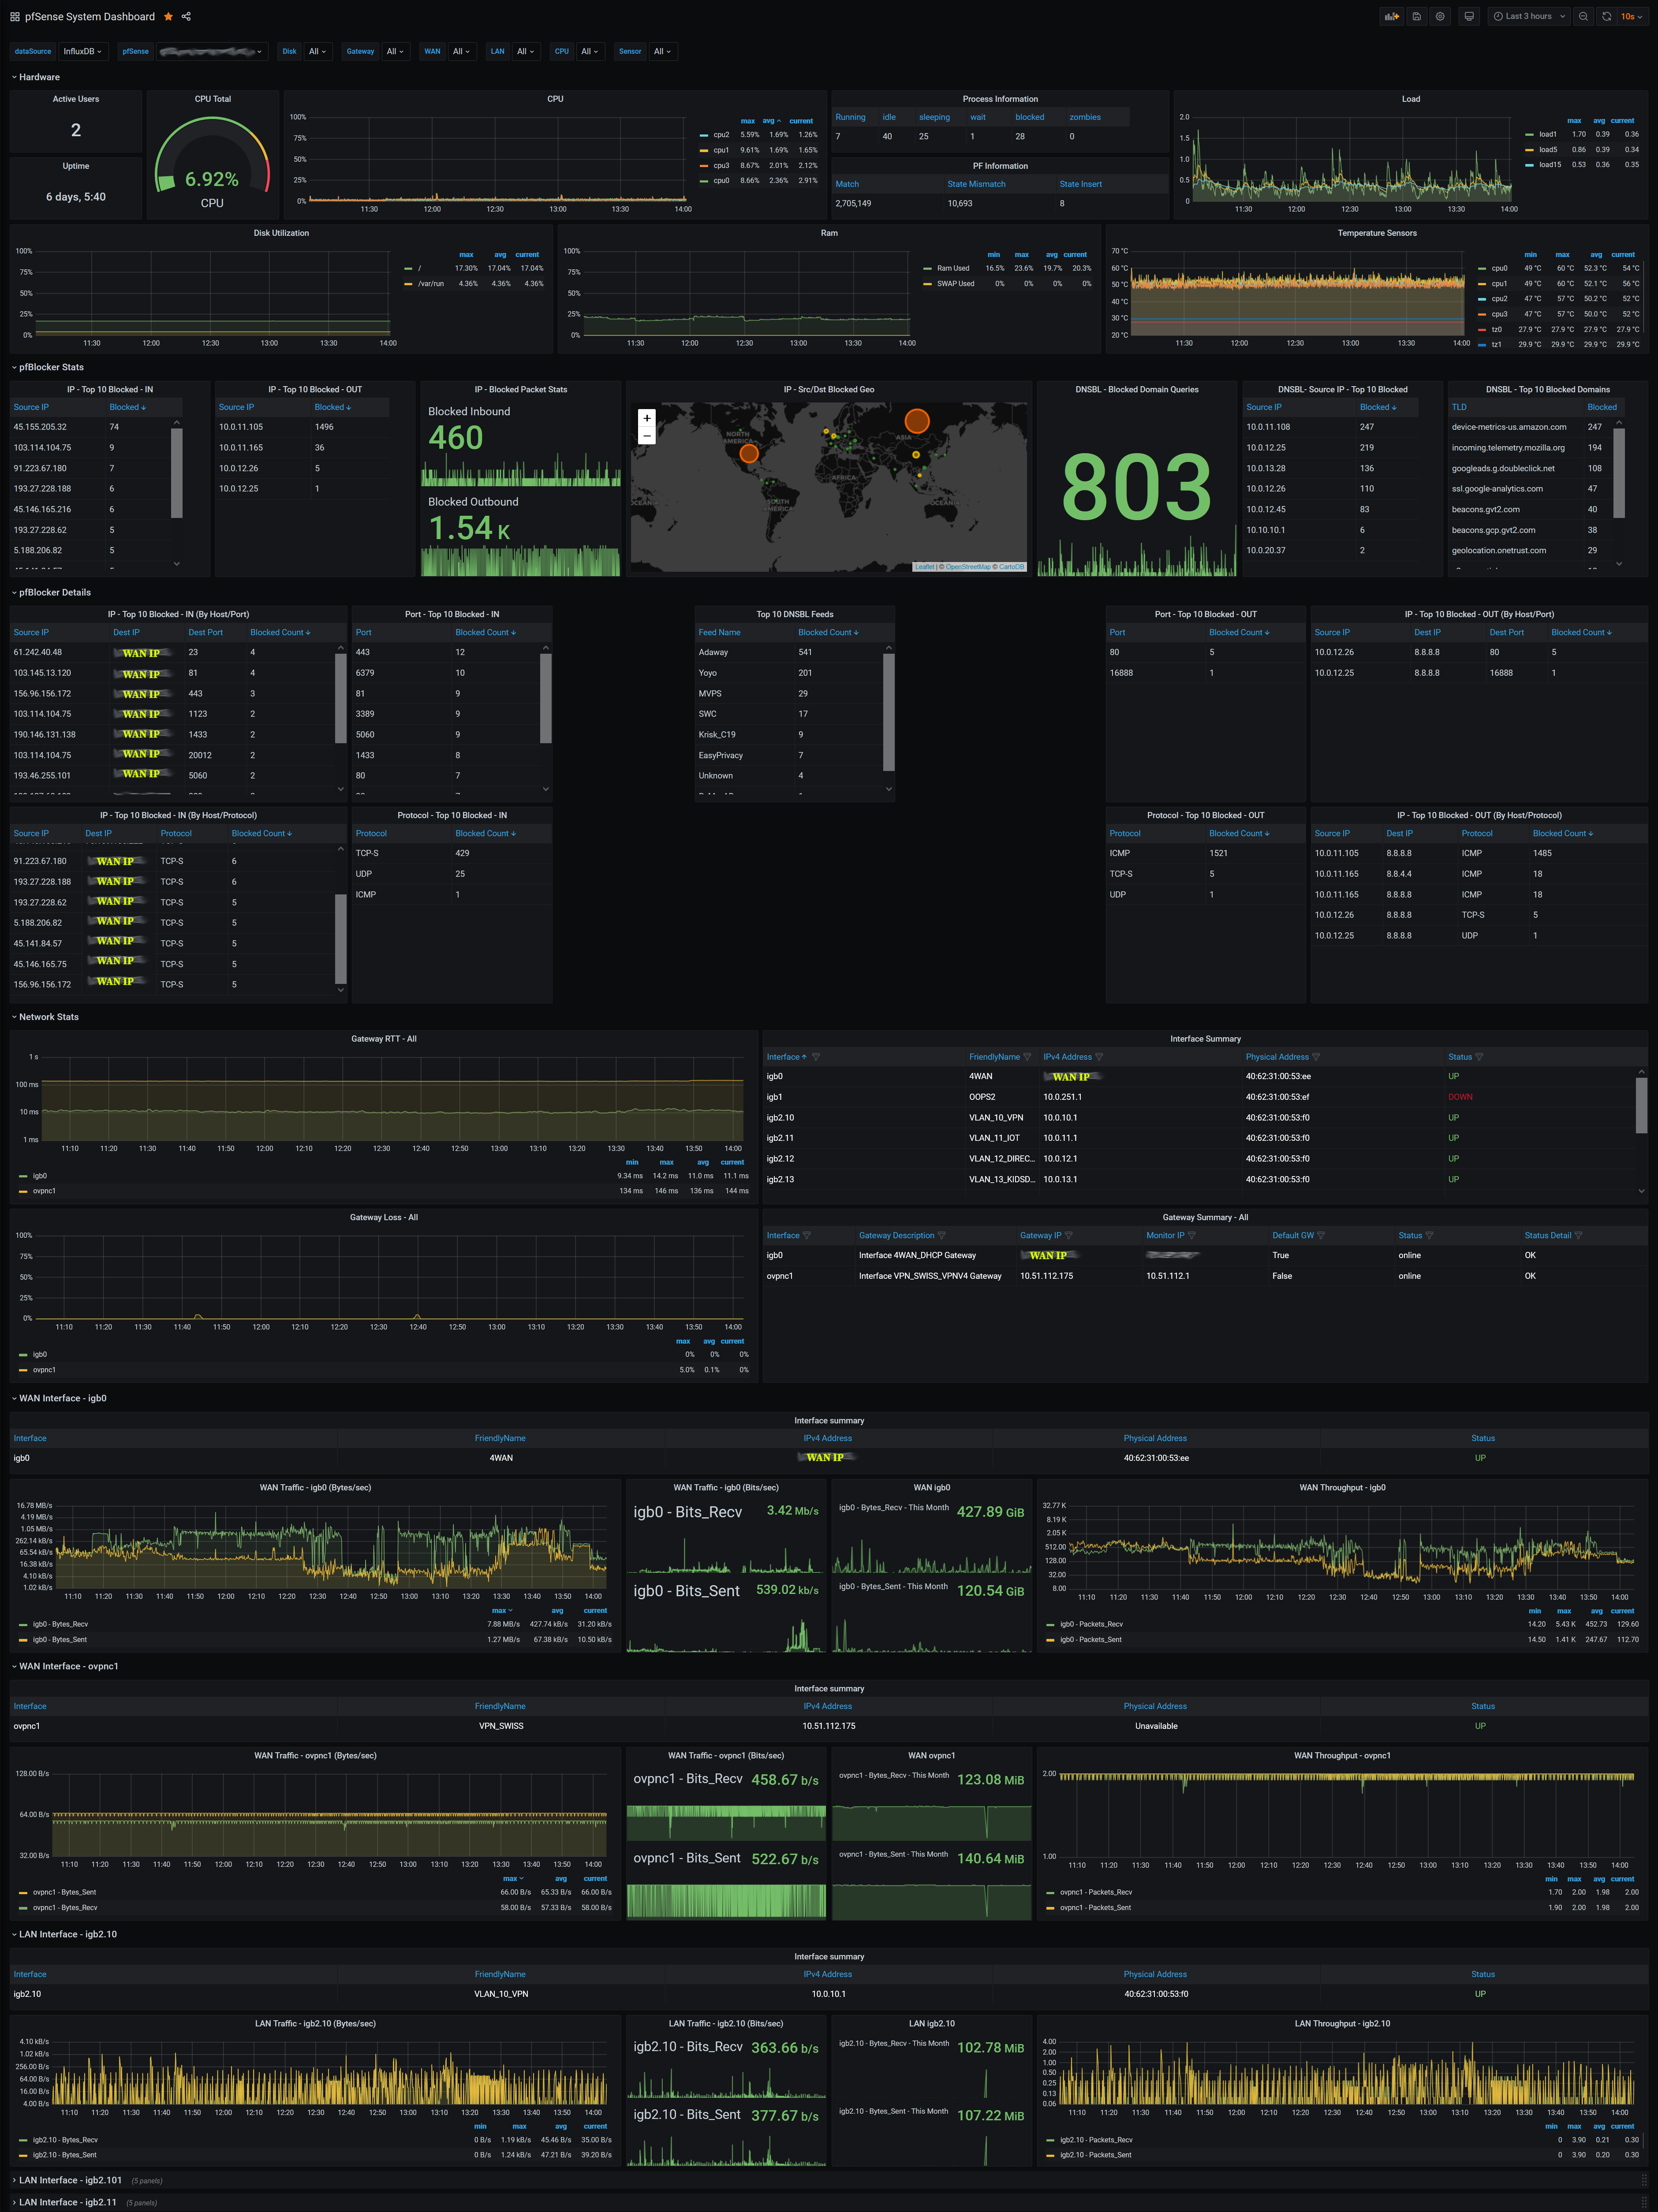This screenshot has height=2212, width=1658.
Task: Click cpu0 color line in CPU legend
Action: click(x=703, y=181)
